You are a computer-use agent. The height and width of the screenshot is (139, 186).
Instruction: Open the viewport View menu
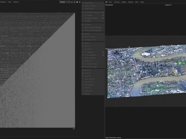tap(110, 2)
